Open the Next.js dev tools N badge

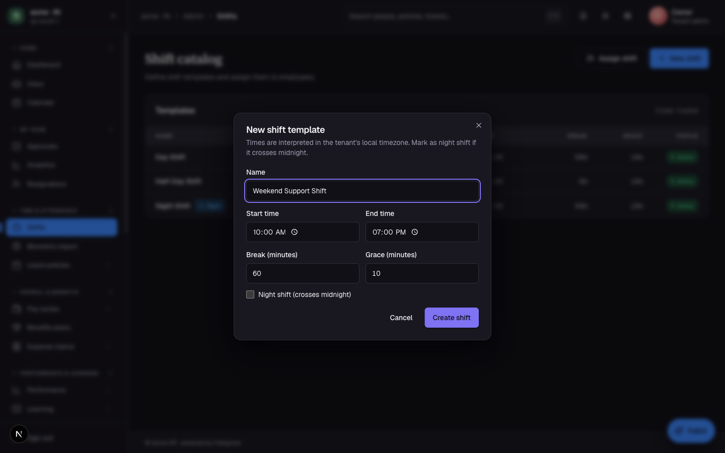tap(19, 434)
